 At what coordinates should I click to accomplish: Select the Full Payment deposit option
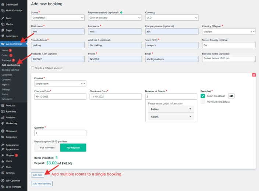tap(47, 147)
